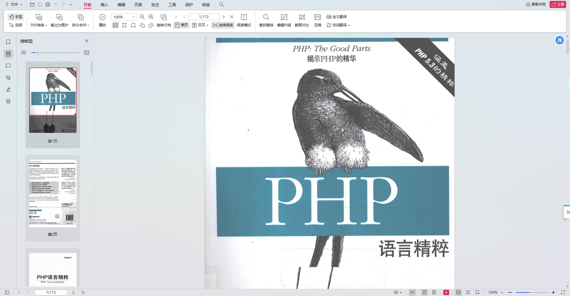Open the attachments paperclip panel in sidebar
The width and height of the screenshot is (570, 296).
(x=8, y=78)
